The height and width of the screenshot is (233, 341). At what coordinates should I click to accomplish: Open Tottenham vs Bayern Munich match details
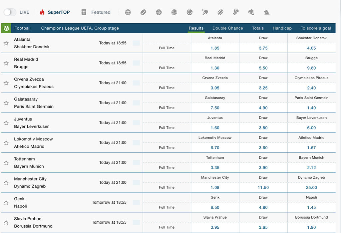[x=29, y=162]
